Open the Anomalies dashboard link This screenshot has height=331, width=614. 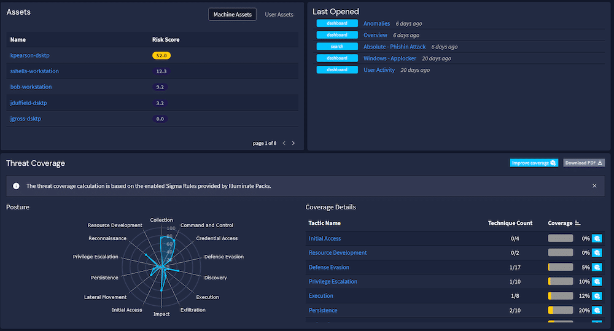click(376, 23)
